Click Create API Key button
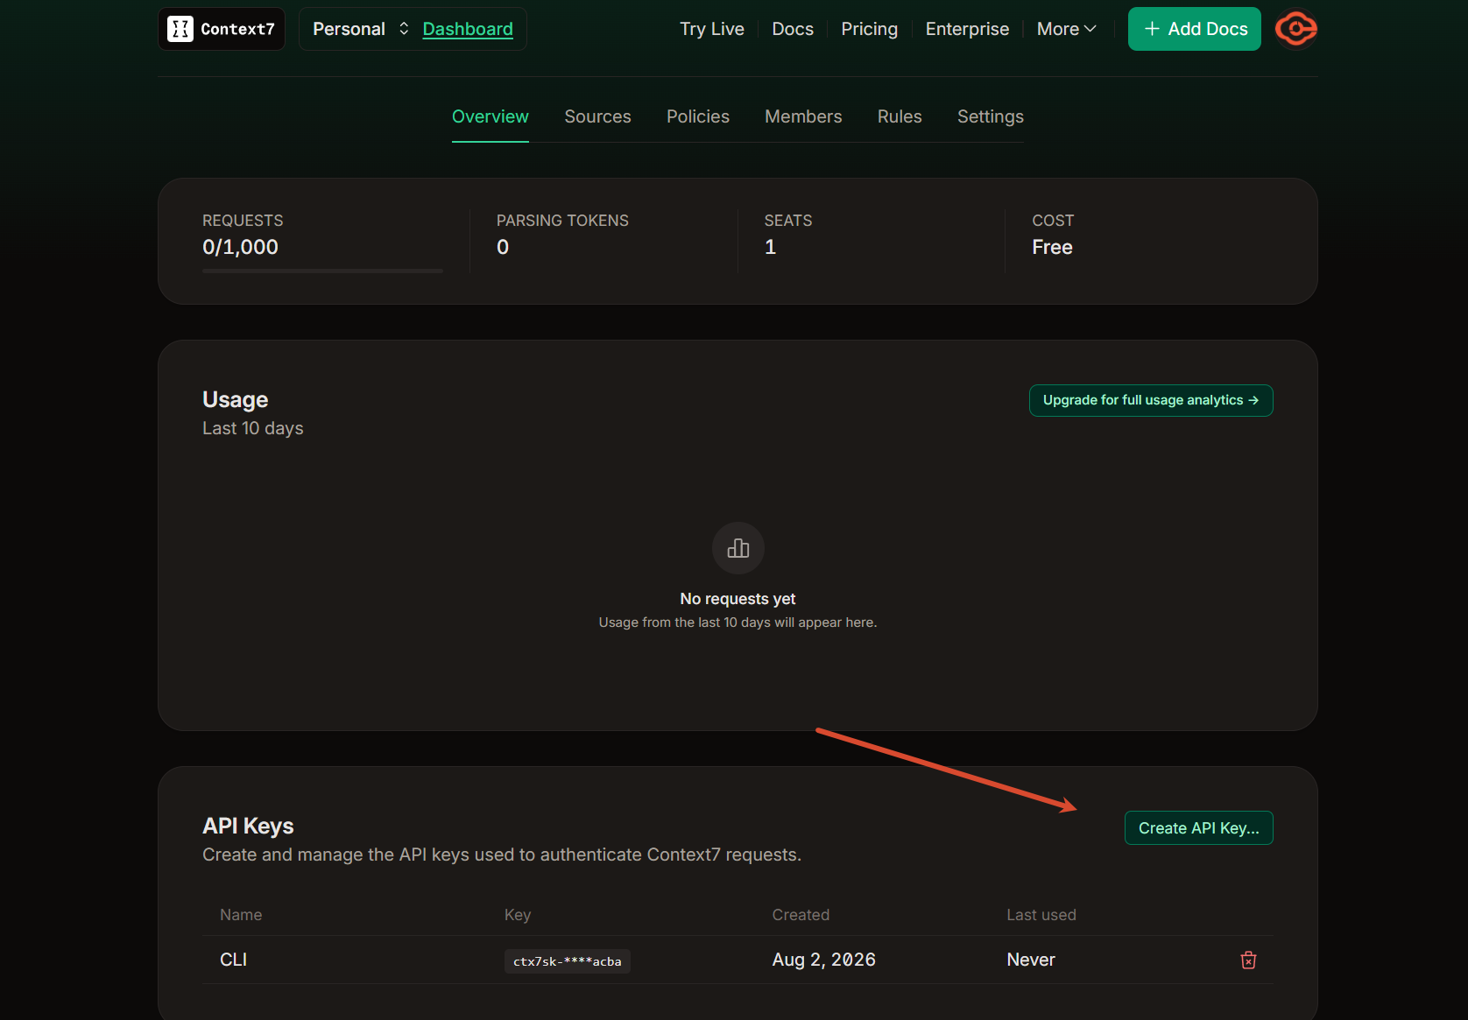The image size is (1468, 1020). click(x=1199, y=828)
